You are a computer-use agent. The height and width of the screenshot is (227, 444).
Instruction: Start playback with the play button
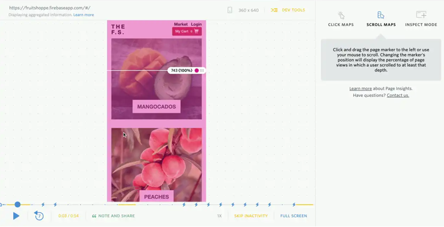(x=16, y=216)
